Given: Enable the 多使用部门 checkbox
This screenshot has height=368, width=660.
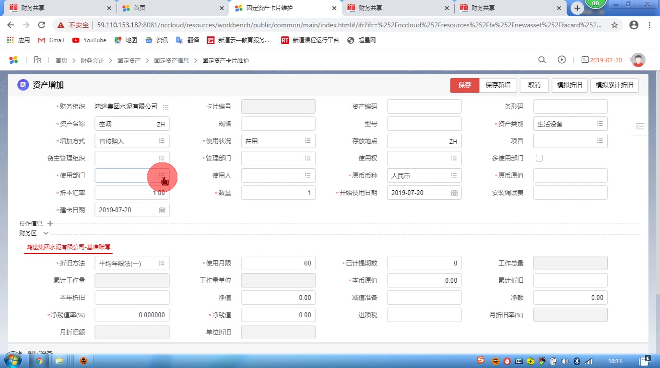Looking at the screenshot, I should tap(539, 158).
